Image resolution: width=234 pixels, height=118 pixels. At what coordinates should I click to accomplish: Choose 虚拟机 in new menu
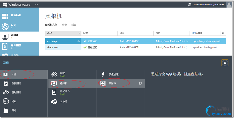coord(72,83)
